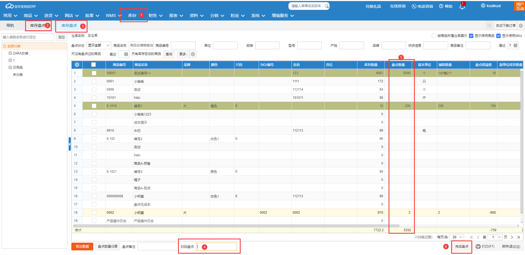Click the orange 导出数据 button
Screen dimensions: 525x255
[x=82, y=247]
